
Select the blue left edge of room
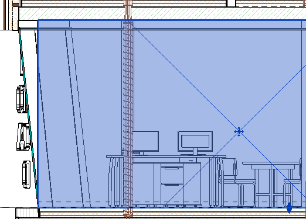click(x=38, y=114)
